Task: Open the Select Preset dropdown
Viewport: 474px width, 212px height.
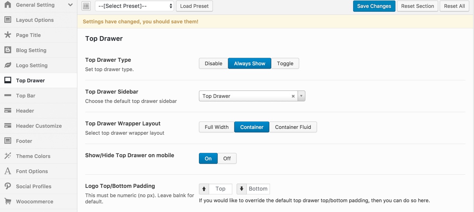Action: (134, 6)
